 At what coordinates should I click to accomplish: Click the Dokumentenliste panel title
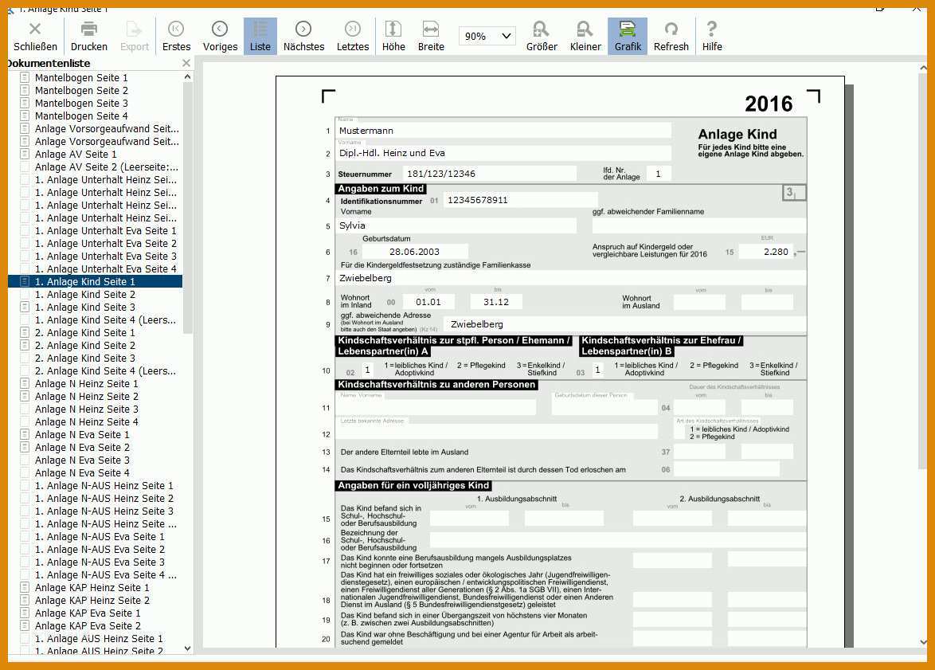49,63
